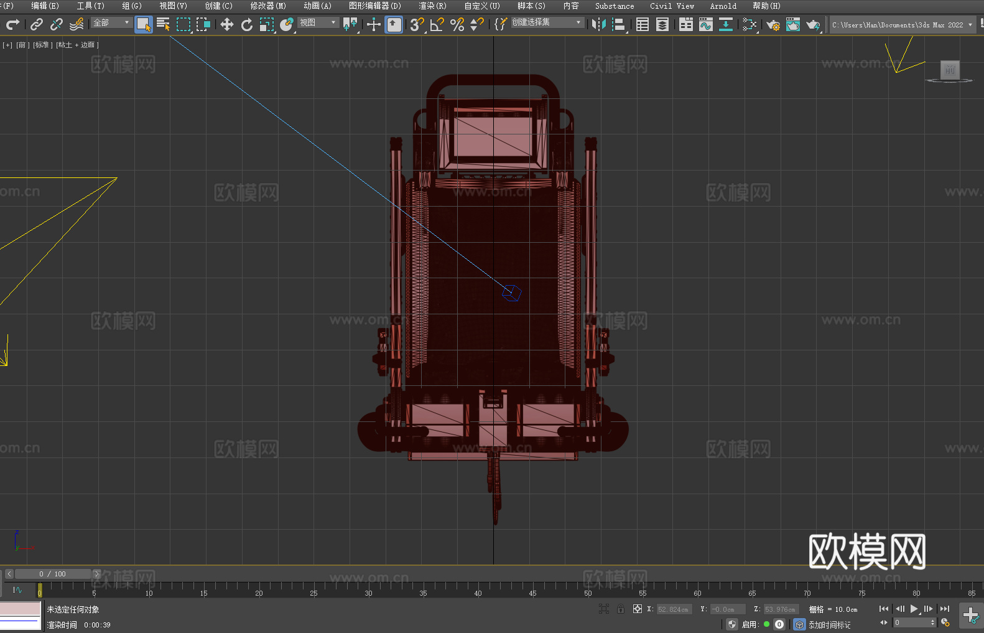Click the Align tool icon
Image resolution: width=984 pixels, height=633 pixels.
[x=619, y=24]
